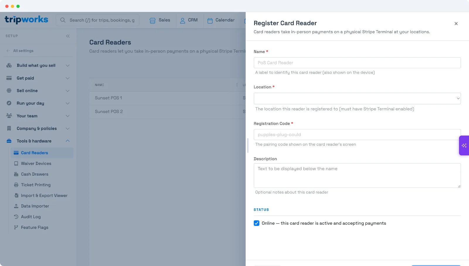Viewport: 469px width, 266px height.
Task: Expand Build what you sell section
Action: point(38,66)
